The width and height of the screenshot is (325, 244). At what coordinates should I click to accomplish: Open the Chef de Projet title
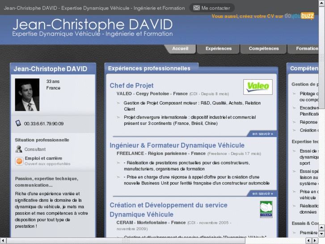point(131,86)
